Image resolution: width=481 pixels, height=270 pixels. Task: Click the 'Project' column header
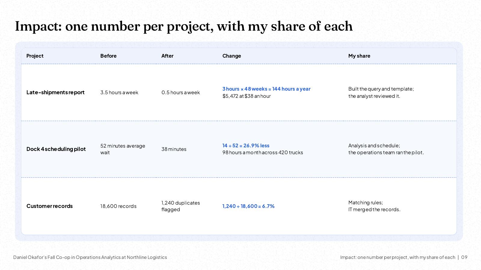coord(35,56)
